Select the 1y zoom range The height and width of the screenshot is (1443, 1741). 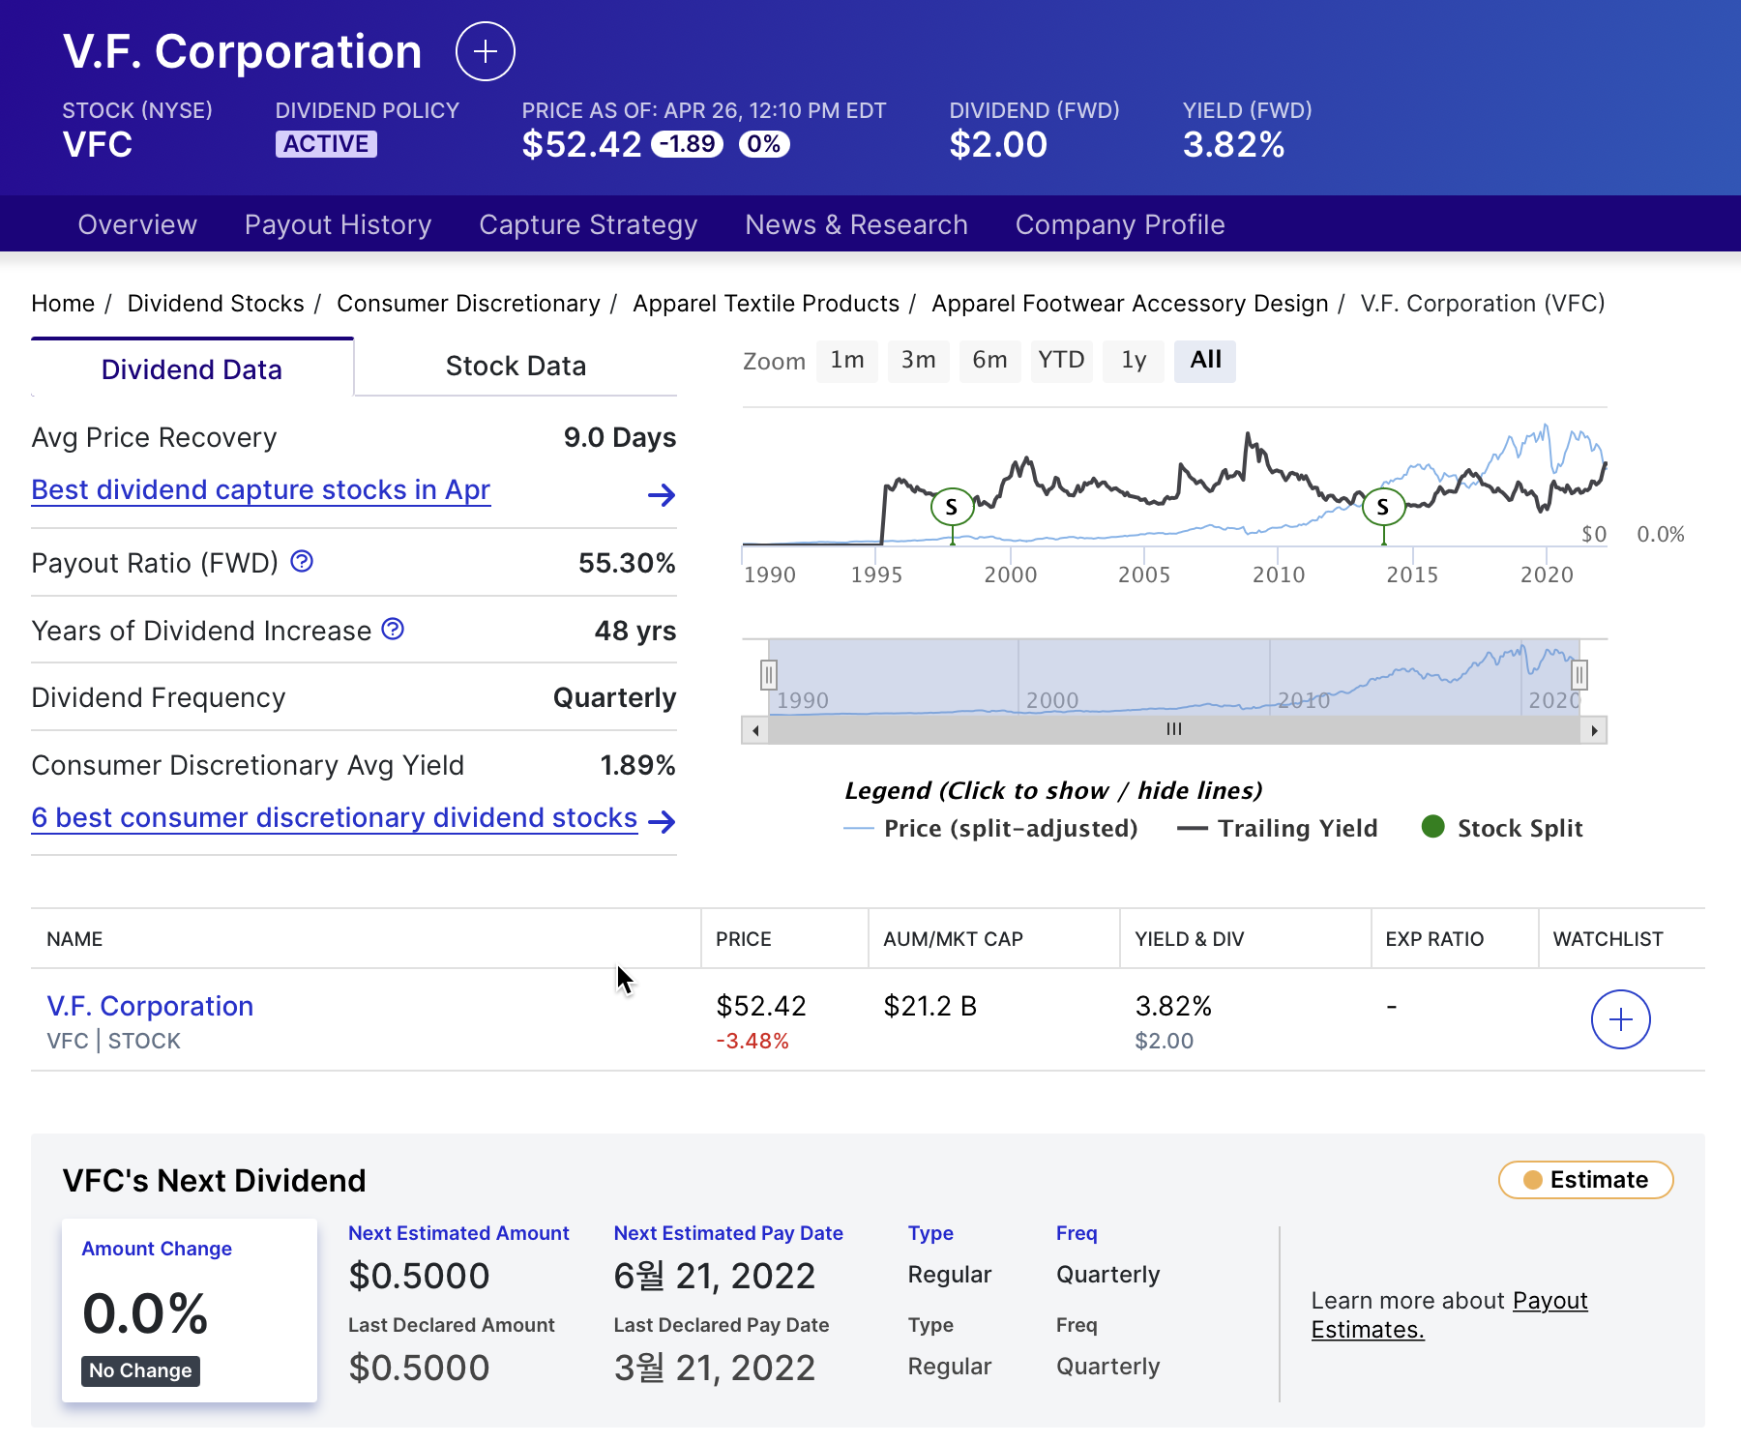click(1133, 360)
